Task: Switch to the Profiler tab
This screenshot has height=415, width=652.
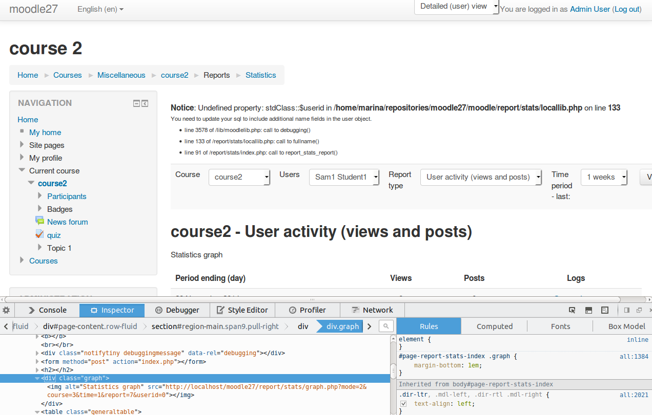Action: pyautogui.click(x=308, y=310)
